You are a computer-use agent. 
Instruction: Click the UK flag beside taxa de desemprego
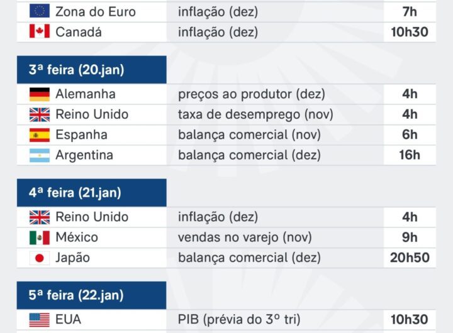click(x=40, y=114)
